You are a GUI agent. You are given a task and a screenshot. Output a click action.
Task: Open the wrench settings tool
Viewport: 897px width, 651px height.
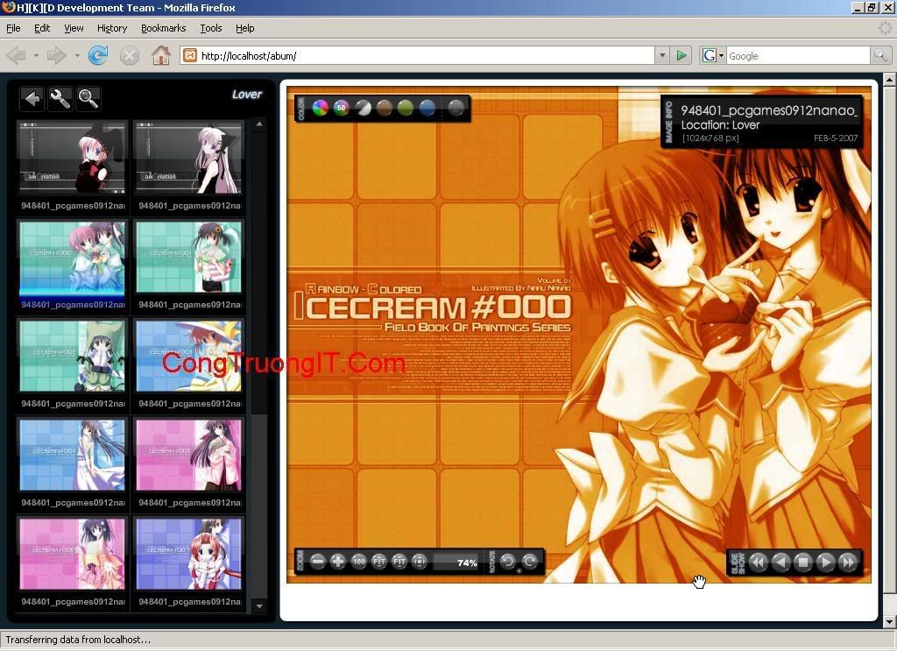pyautogui.click(x=60, y=99)
